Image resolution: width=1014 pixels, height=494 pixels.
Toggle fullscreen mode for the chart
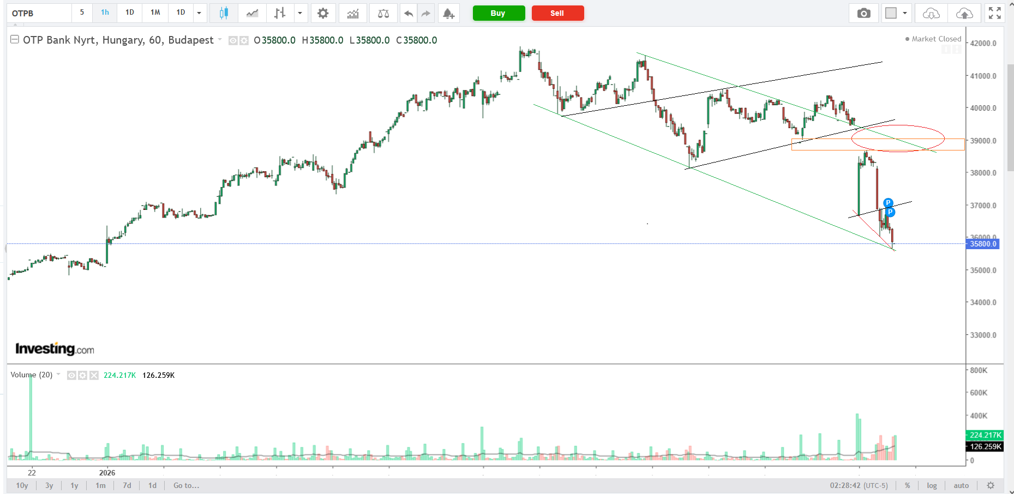994,13
